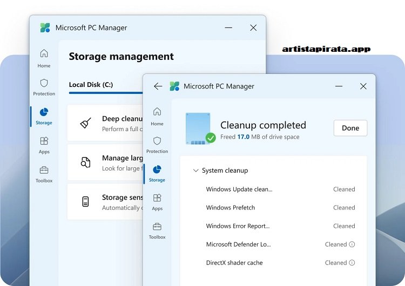Click the Cleaned status for Windows Prefetch
Viewport: 405px width, 286px height.
pyautogui.click(x=344, y=208)
